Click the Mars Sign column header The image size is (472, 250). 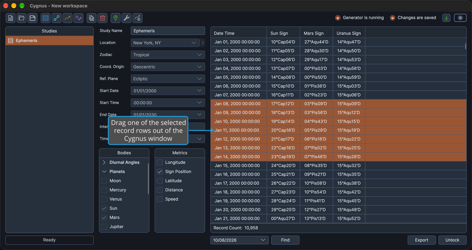coord(316,33)
